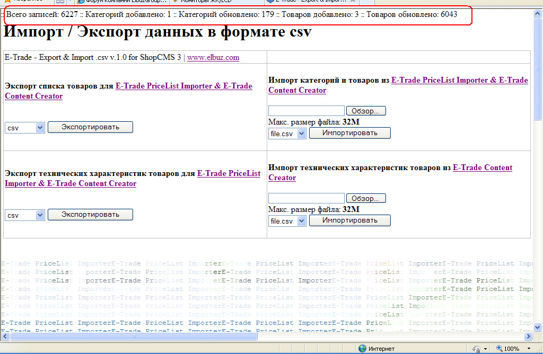The height and width of the screenshot is (354, 543).
Task: Click Обзор... button for category and product import
Action: tap(366, 111)
